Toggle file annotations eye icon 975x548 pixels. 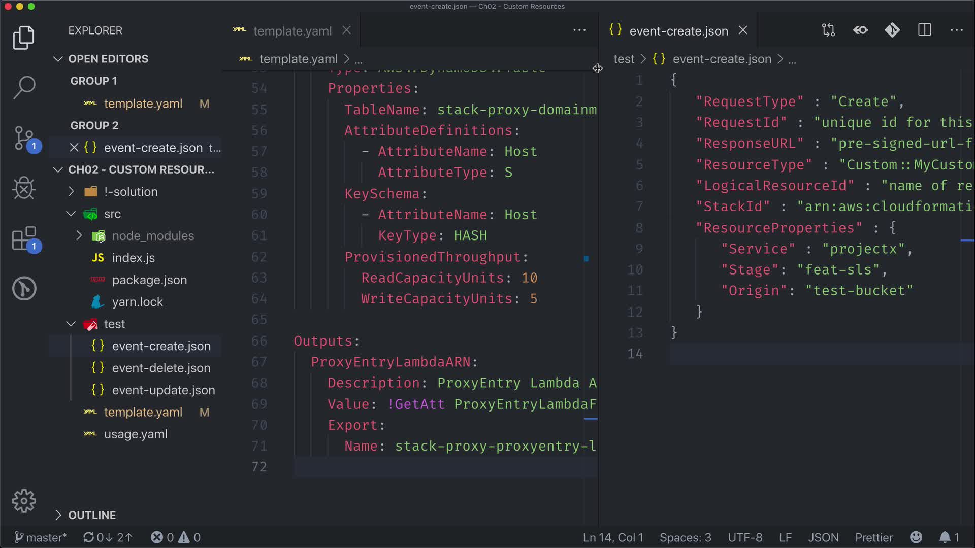click(860, 30)
